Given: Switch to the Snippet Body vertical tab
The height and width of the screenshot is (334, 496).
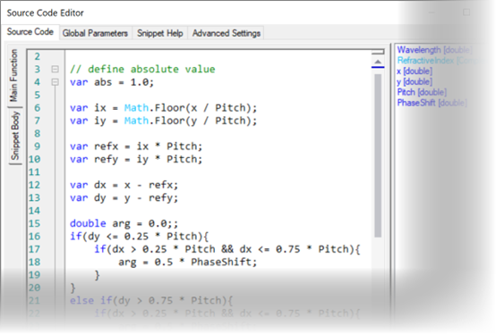Looking at the screenshot, I should [15, 136].
